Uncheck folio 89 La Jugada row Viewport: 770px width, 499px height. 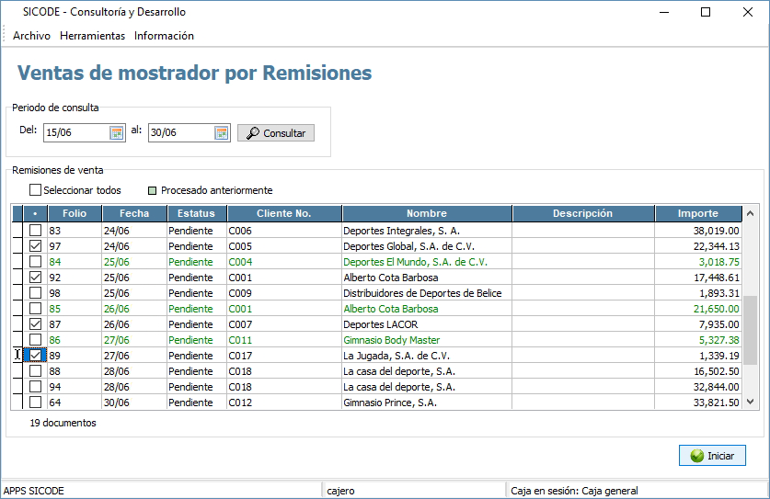click(x=36, y=356)
